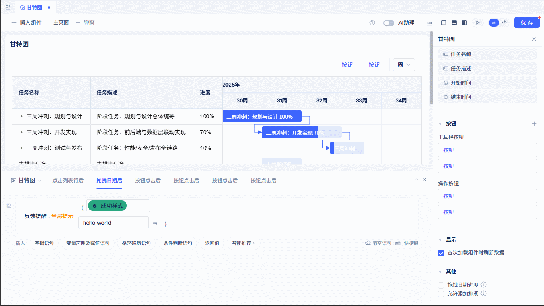Add a button with the plus icon in 按钮 section
The image size is (544, 306).
coord(534,124)
